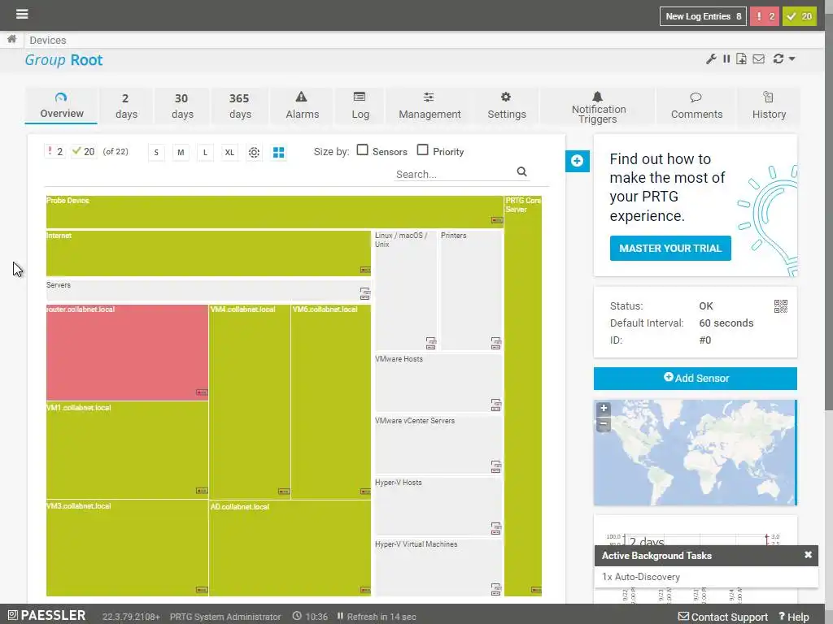Open Help link in footer
This screenshot has width=833, height=624.
coord(794,617)
